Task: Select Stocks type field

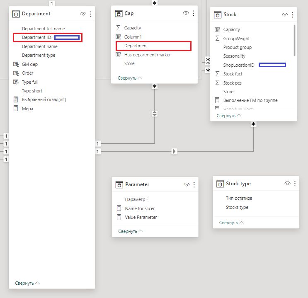Action: coord(237,207)
